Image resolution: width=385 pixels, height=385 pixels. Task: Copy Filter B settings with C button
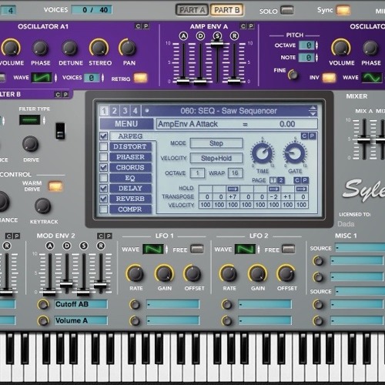point(58,95)
